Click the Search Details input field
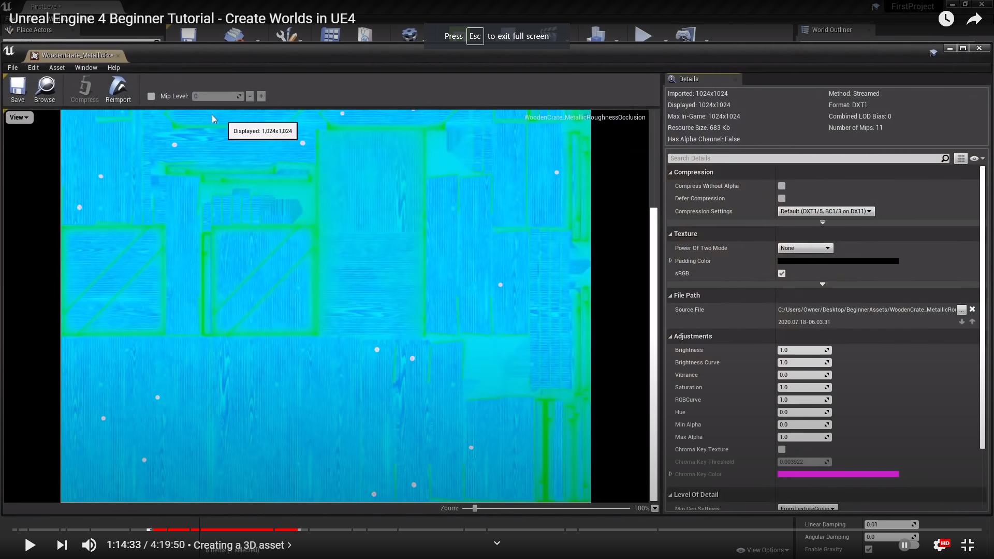Image resolution: width=994 pixels, height=559 pixels. pos(802,158)
